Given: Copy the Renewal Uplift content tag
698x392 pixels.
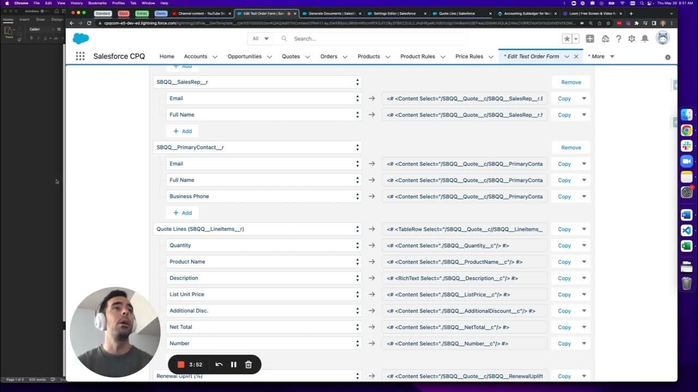Looking at the screenshot, I should pyautogui.click(x=564, y=376).
